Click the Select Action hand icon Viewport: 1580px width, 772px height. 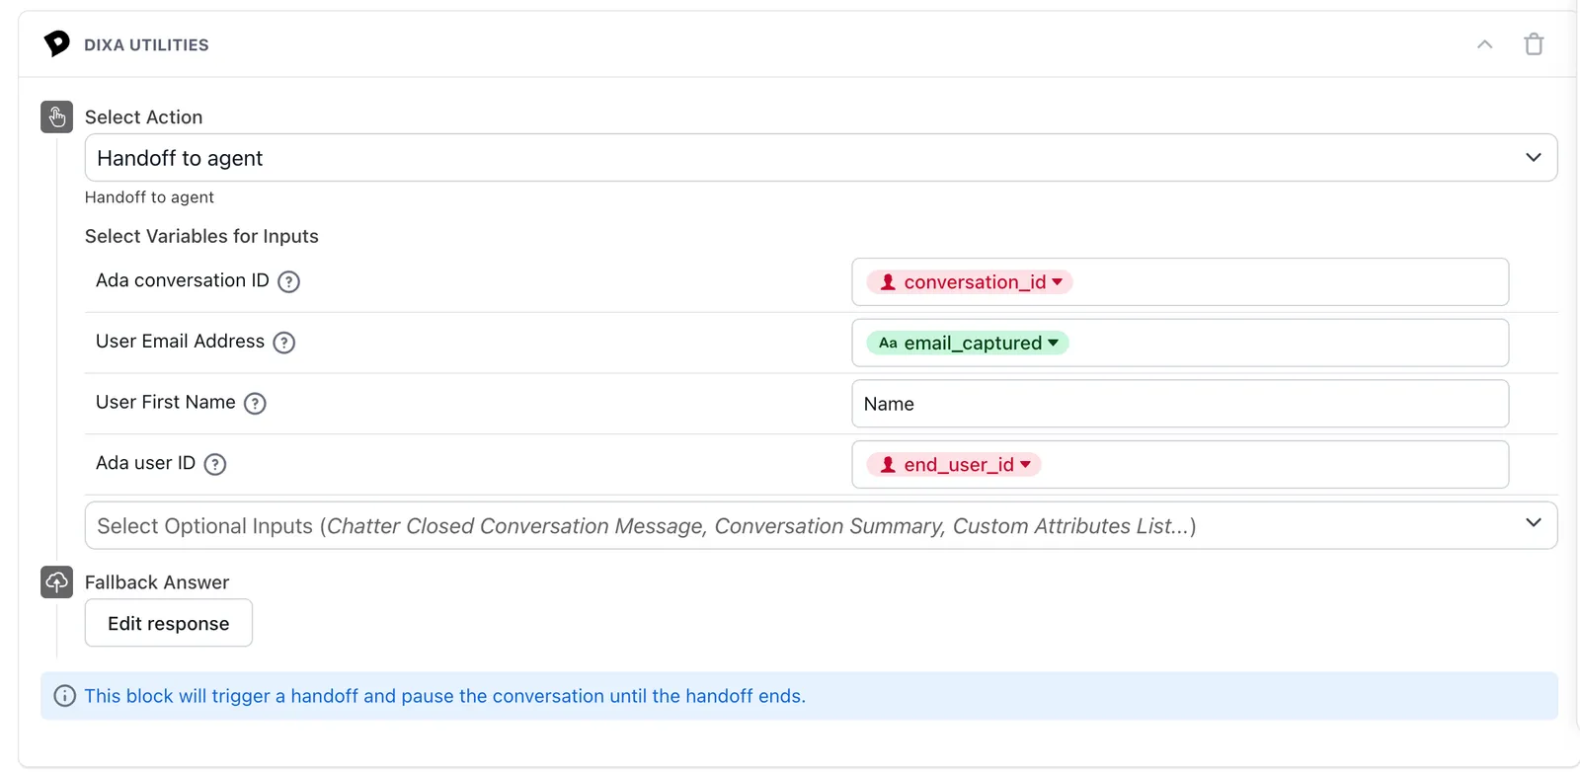click(57, 116)
